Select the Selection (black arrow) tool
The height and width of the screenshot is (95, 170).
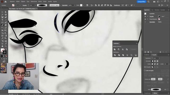point(2,12)
